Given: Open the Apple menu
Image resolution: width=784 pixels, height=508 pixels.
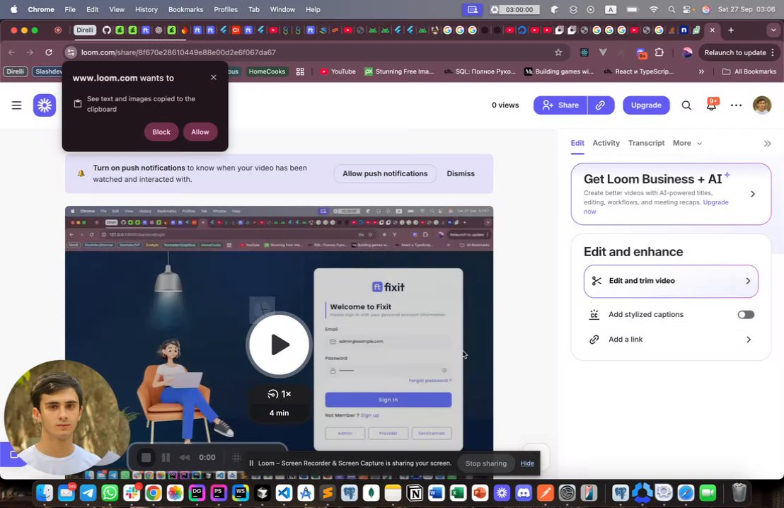Looking at the screenshot, I should click(13, 9).
